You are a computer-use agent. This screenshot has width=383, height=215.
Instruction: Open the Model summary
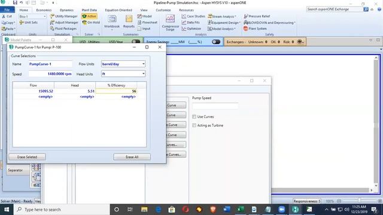144,16
